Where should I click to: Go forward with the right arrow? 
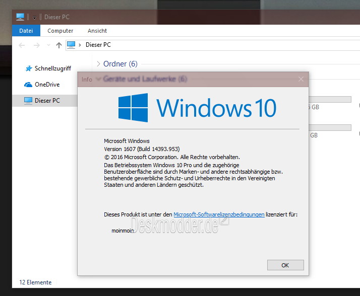(x=37, y=45)
